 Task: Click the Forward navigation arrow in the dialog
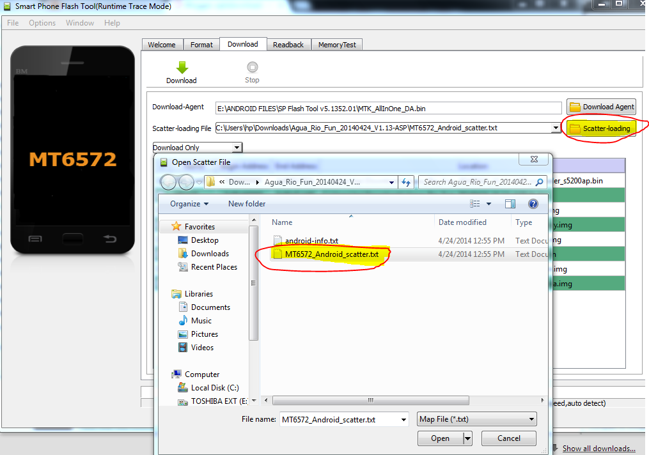point(186,182)
